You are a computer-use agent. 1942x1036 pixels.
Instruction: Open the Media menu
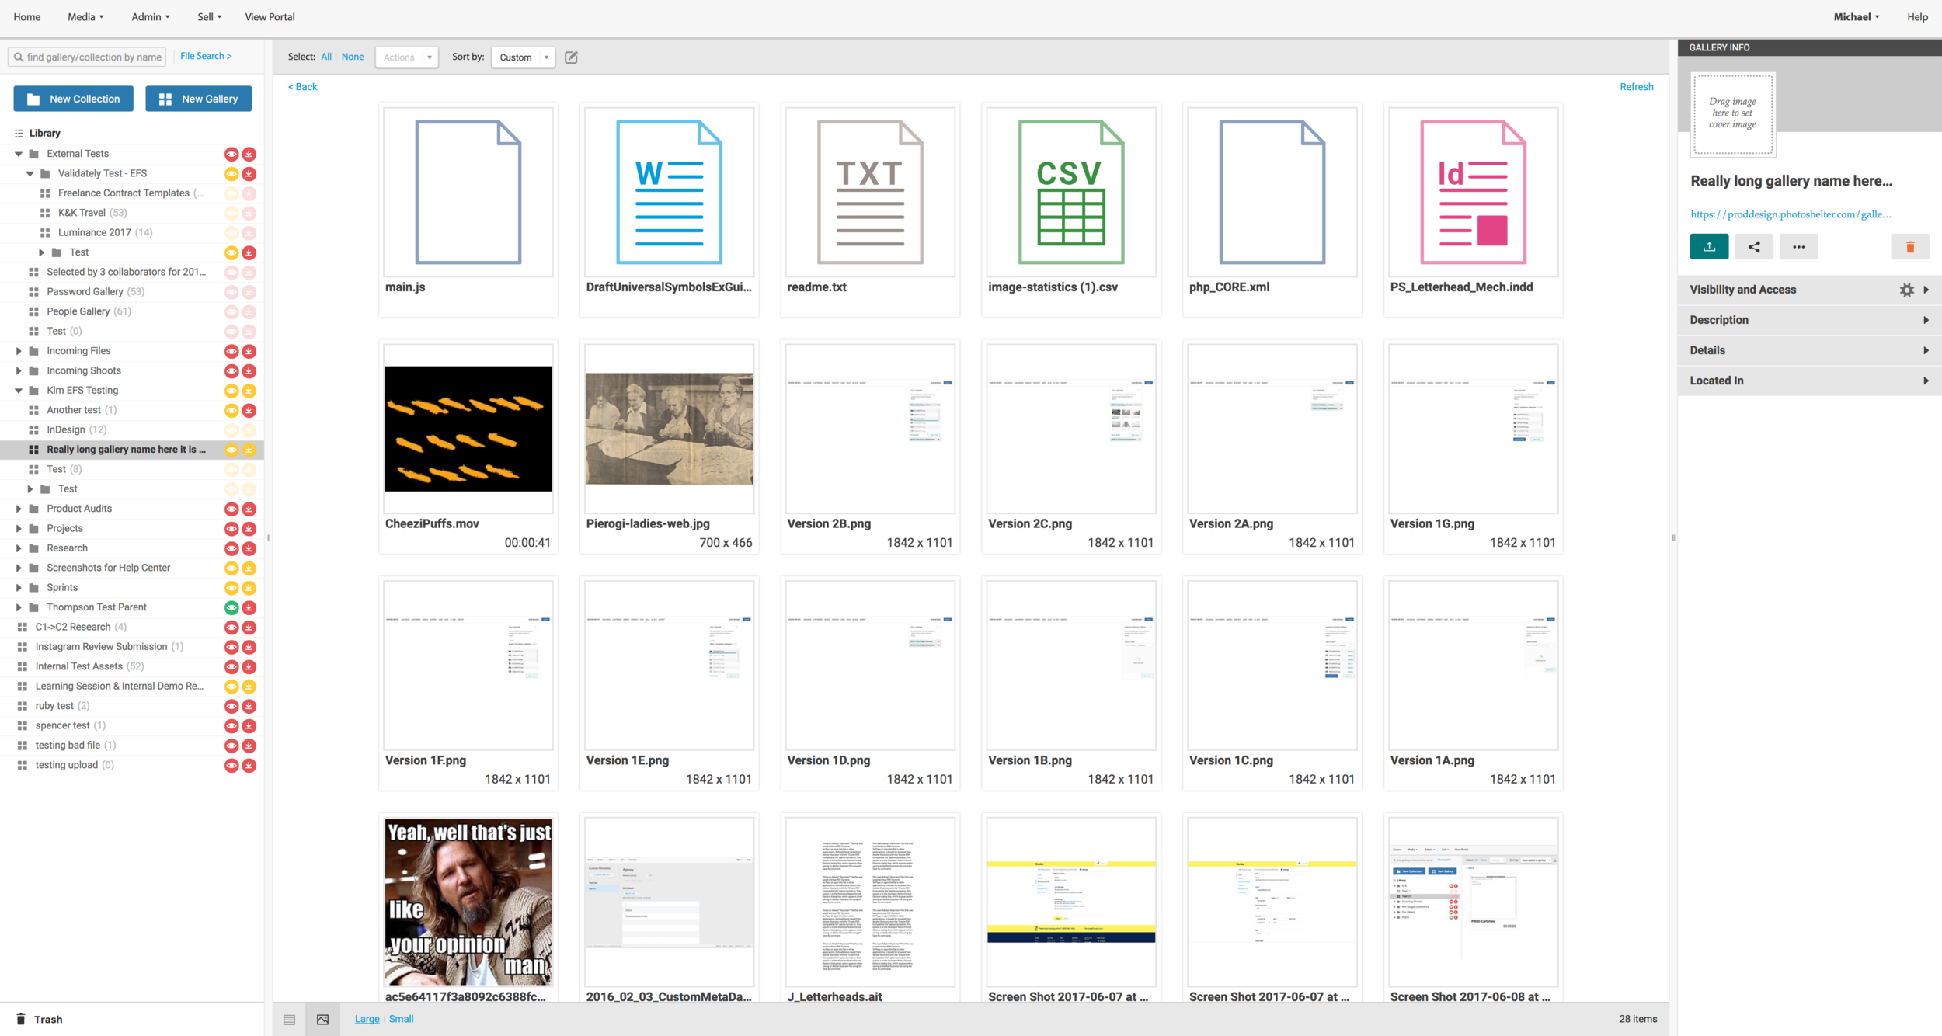pyautogui.click(x=85, y=17)
